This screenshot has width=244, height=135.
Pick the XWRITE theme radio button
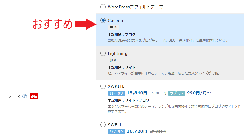103,86
